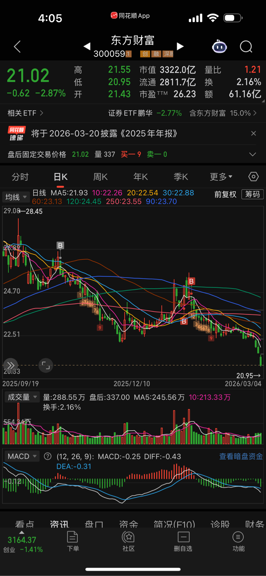Toggle the 筹码 chip distribution button

tap(252, 194)
